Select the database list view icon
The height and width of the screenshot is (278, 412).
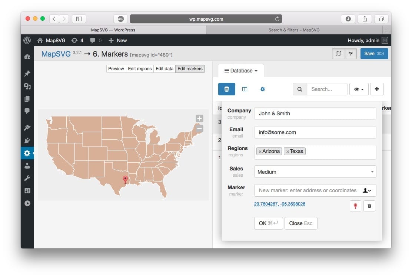point(226,89)
